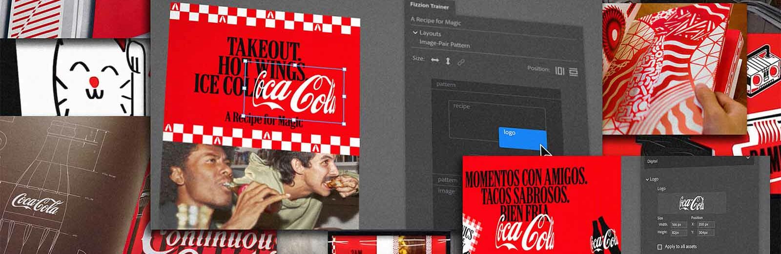
Task: Click the 'pattern' label above recipe box
Action: pos(446,85)
